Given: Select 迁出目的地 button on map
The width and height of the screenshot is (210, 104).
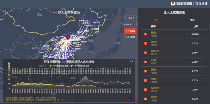Looking at the screenshot, I should pyautogui.click(x=130, y=37).
